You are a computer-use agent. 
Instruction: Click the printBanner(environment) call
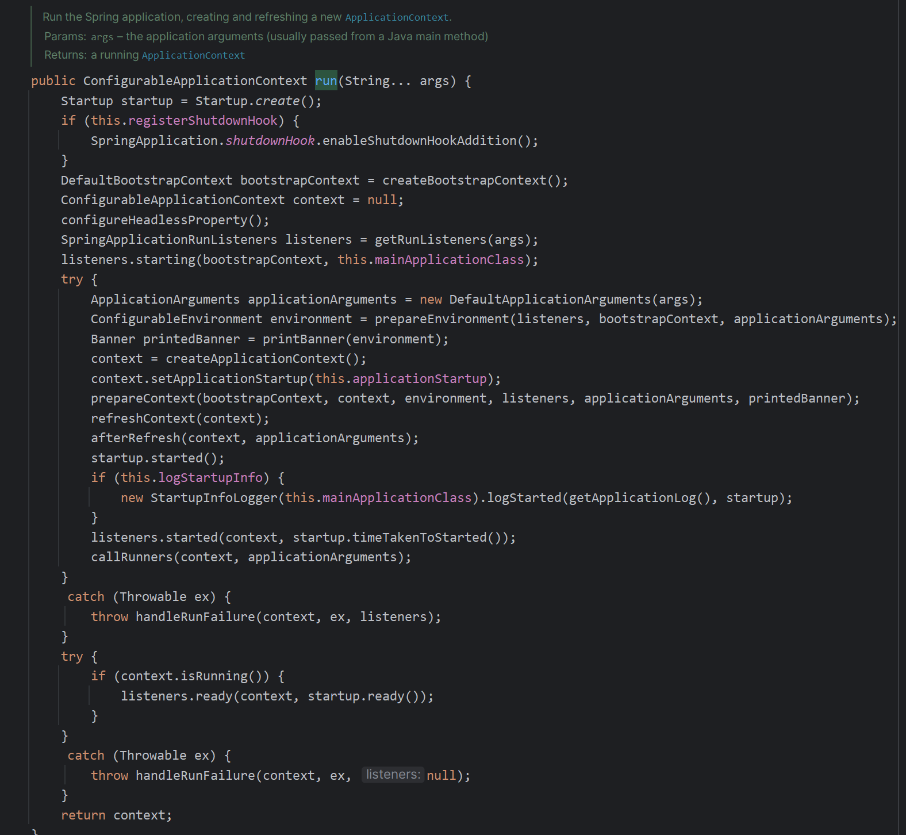click(352, 339)
